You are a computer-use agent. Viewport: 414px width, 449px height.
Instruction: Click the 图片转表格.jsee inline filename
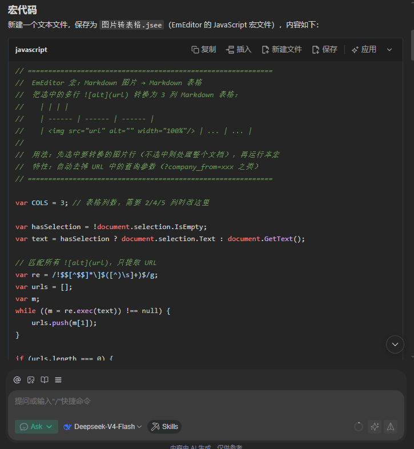point(132,25)
